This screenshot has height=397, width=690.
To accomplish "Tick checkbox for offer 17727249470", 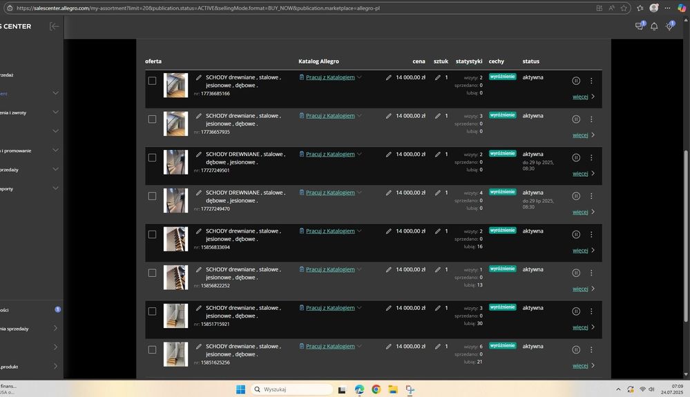I will click(x=152, y=196).
